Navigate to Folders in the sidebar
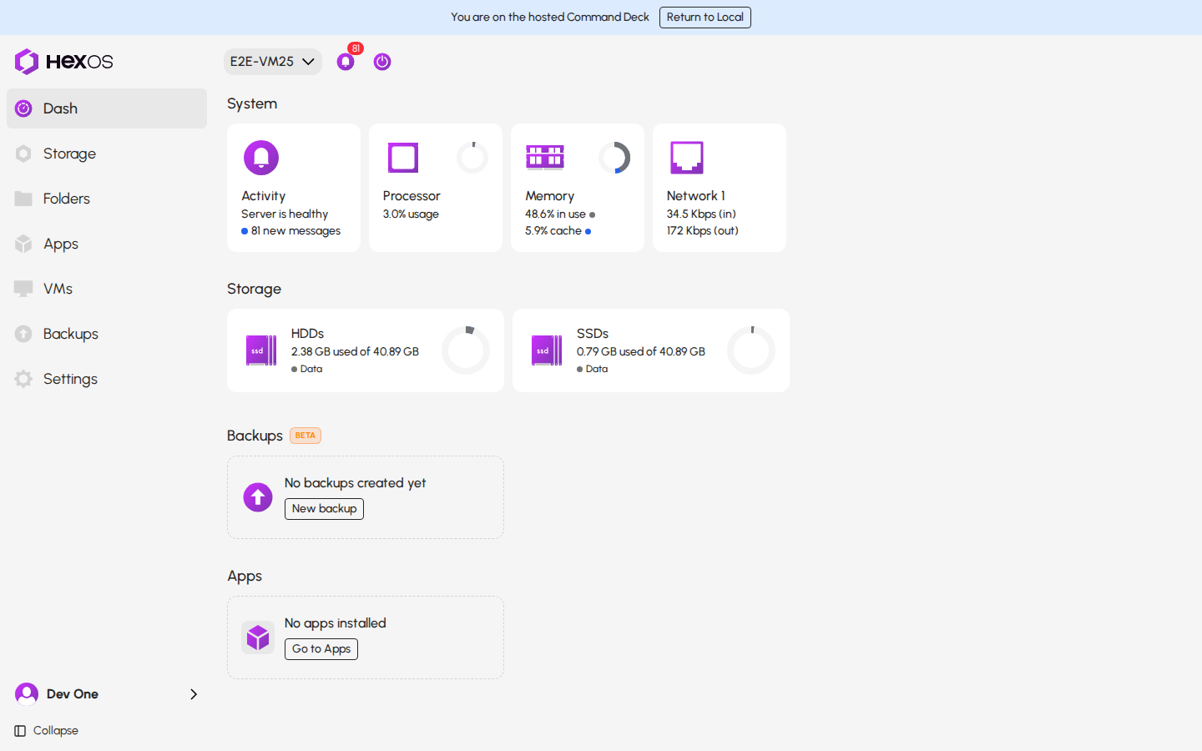1202x751 pixels. click(107, 199)
